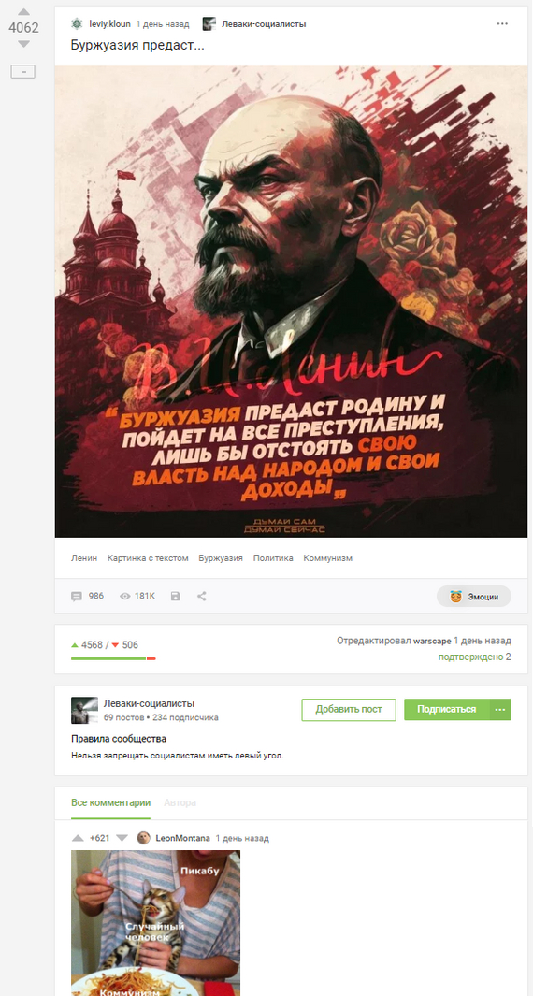Open the Эмоции reactions button
Viewport: 533px width, 996px height.
point(473,597)
